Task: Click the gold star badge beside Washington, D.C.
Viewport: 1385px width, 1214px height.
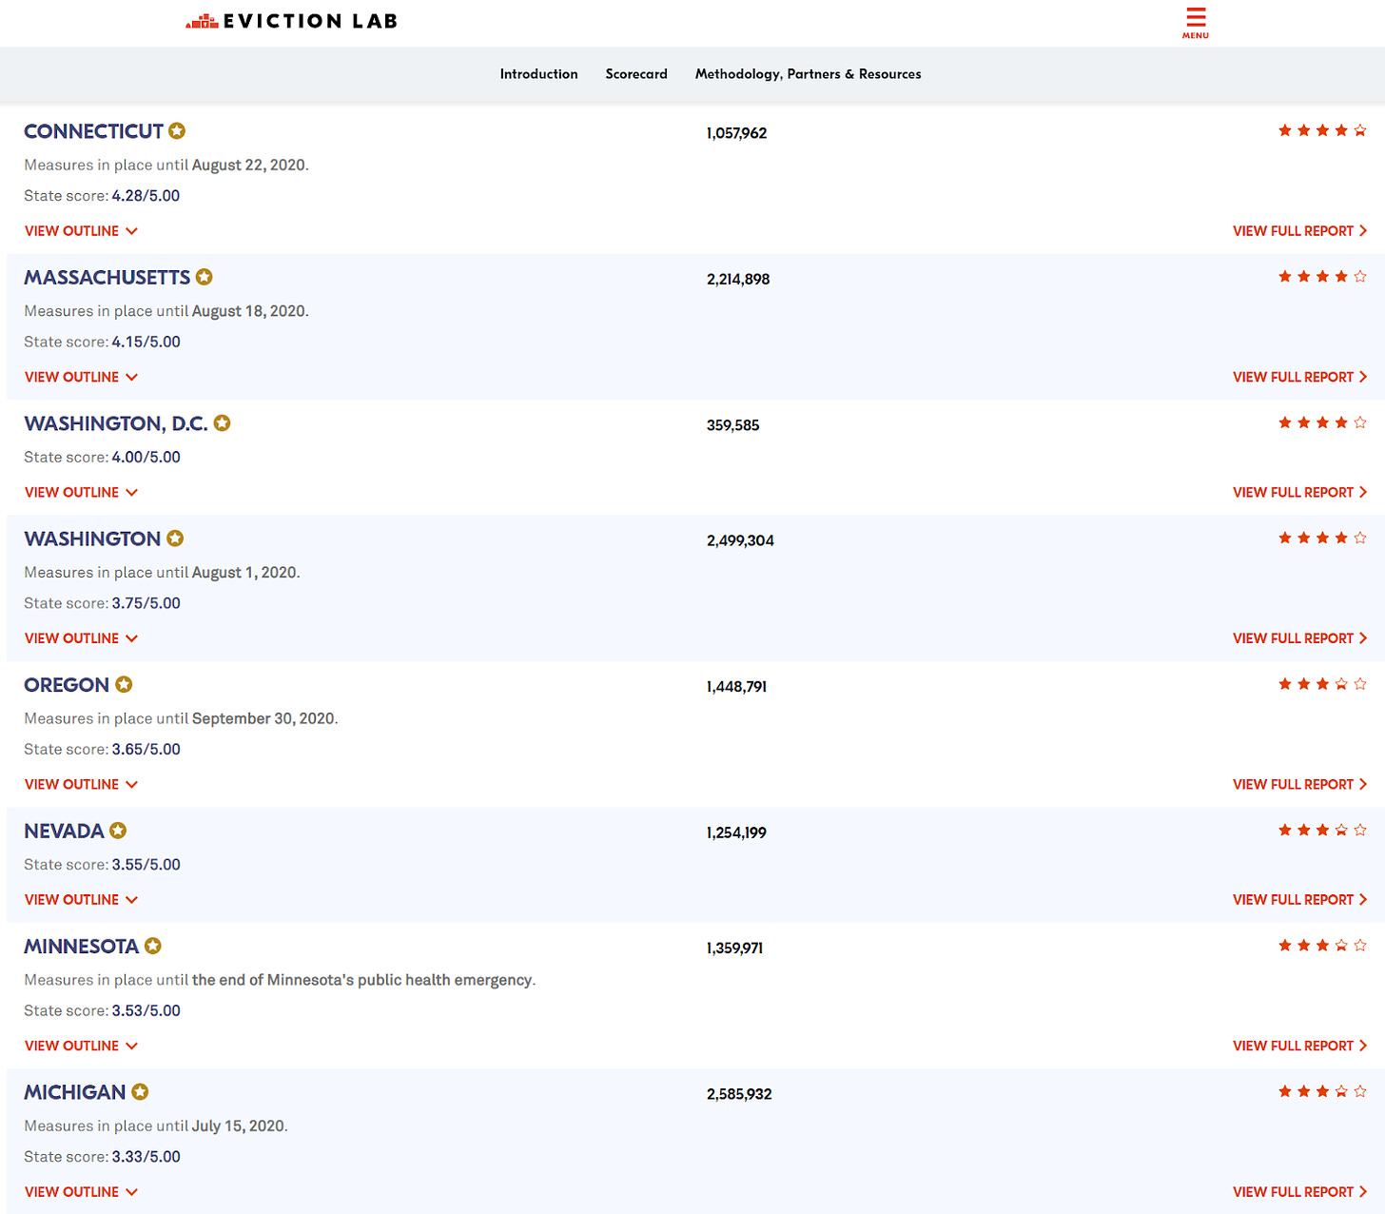Action: point(222,423)
